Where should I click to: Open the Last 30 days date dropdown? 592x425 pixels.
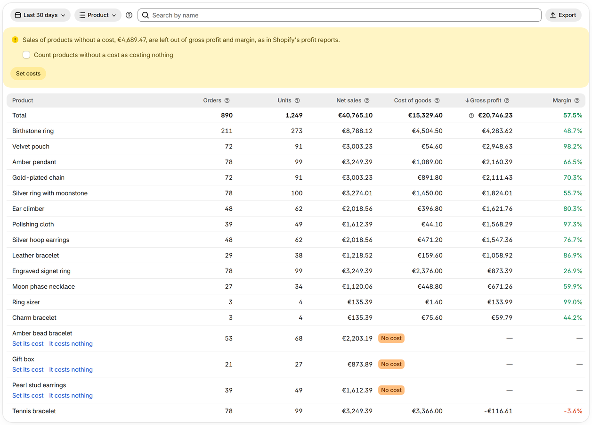41,15
